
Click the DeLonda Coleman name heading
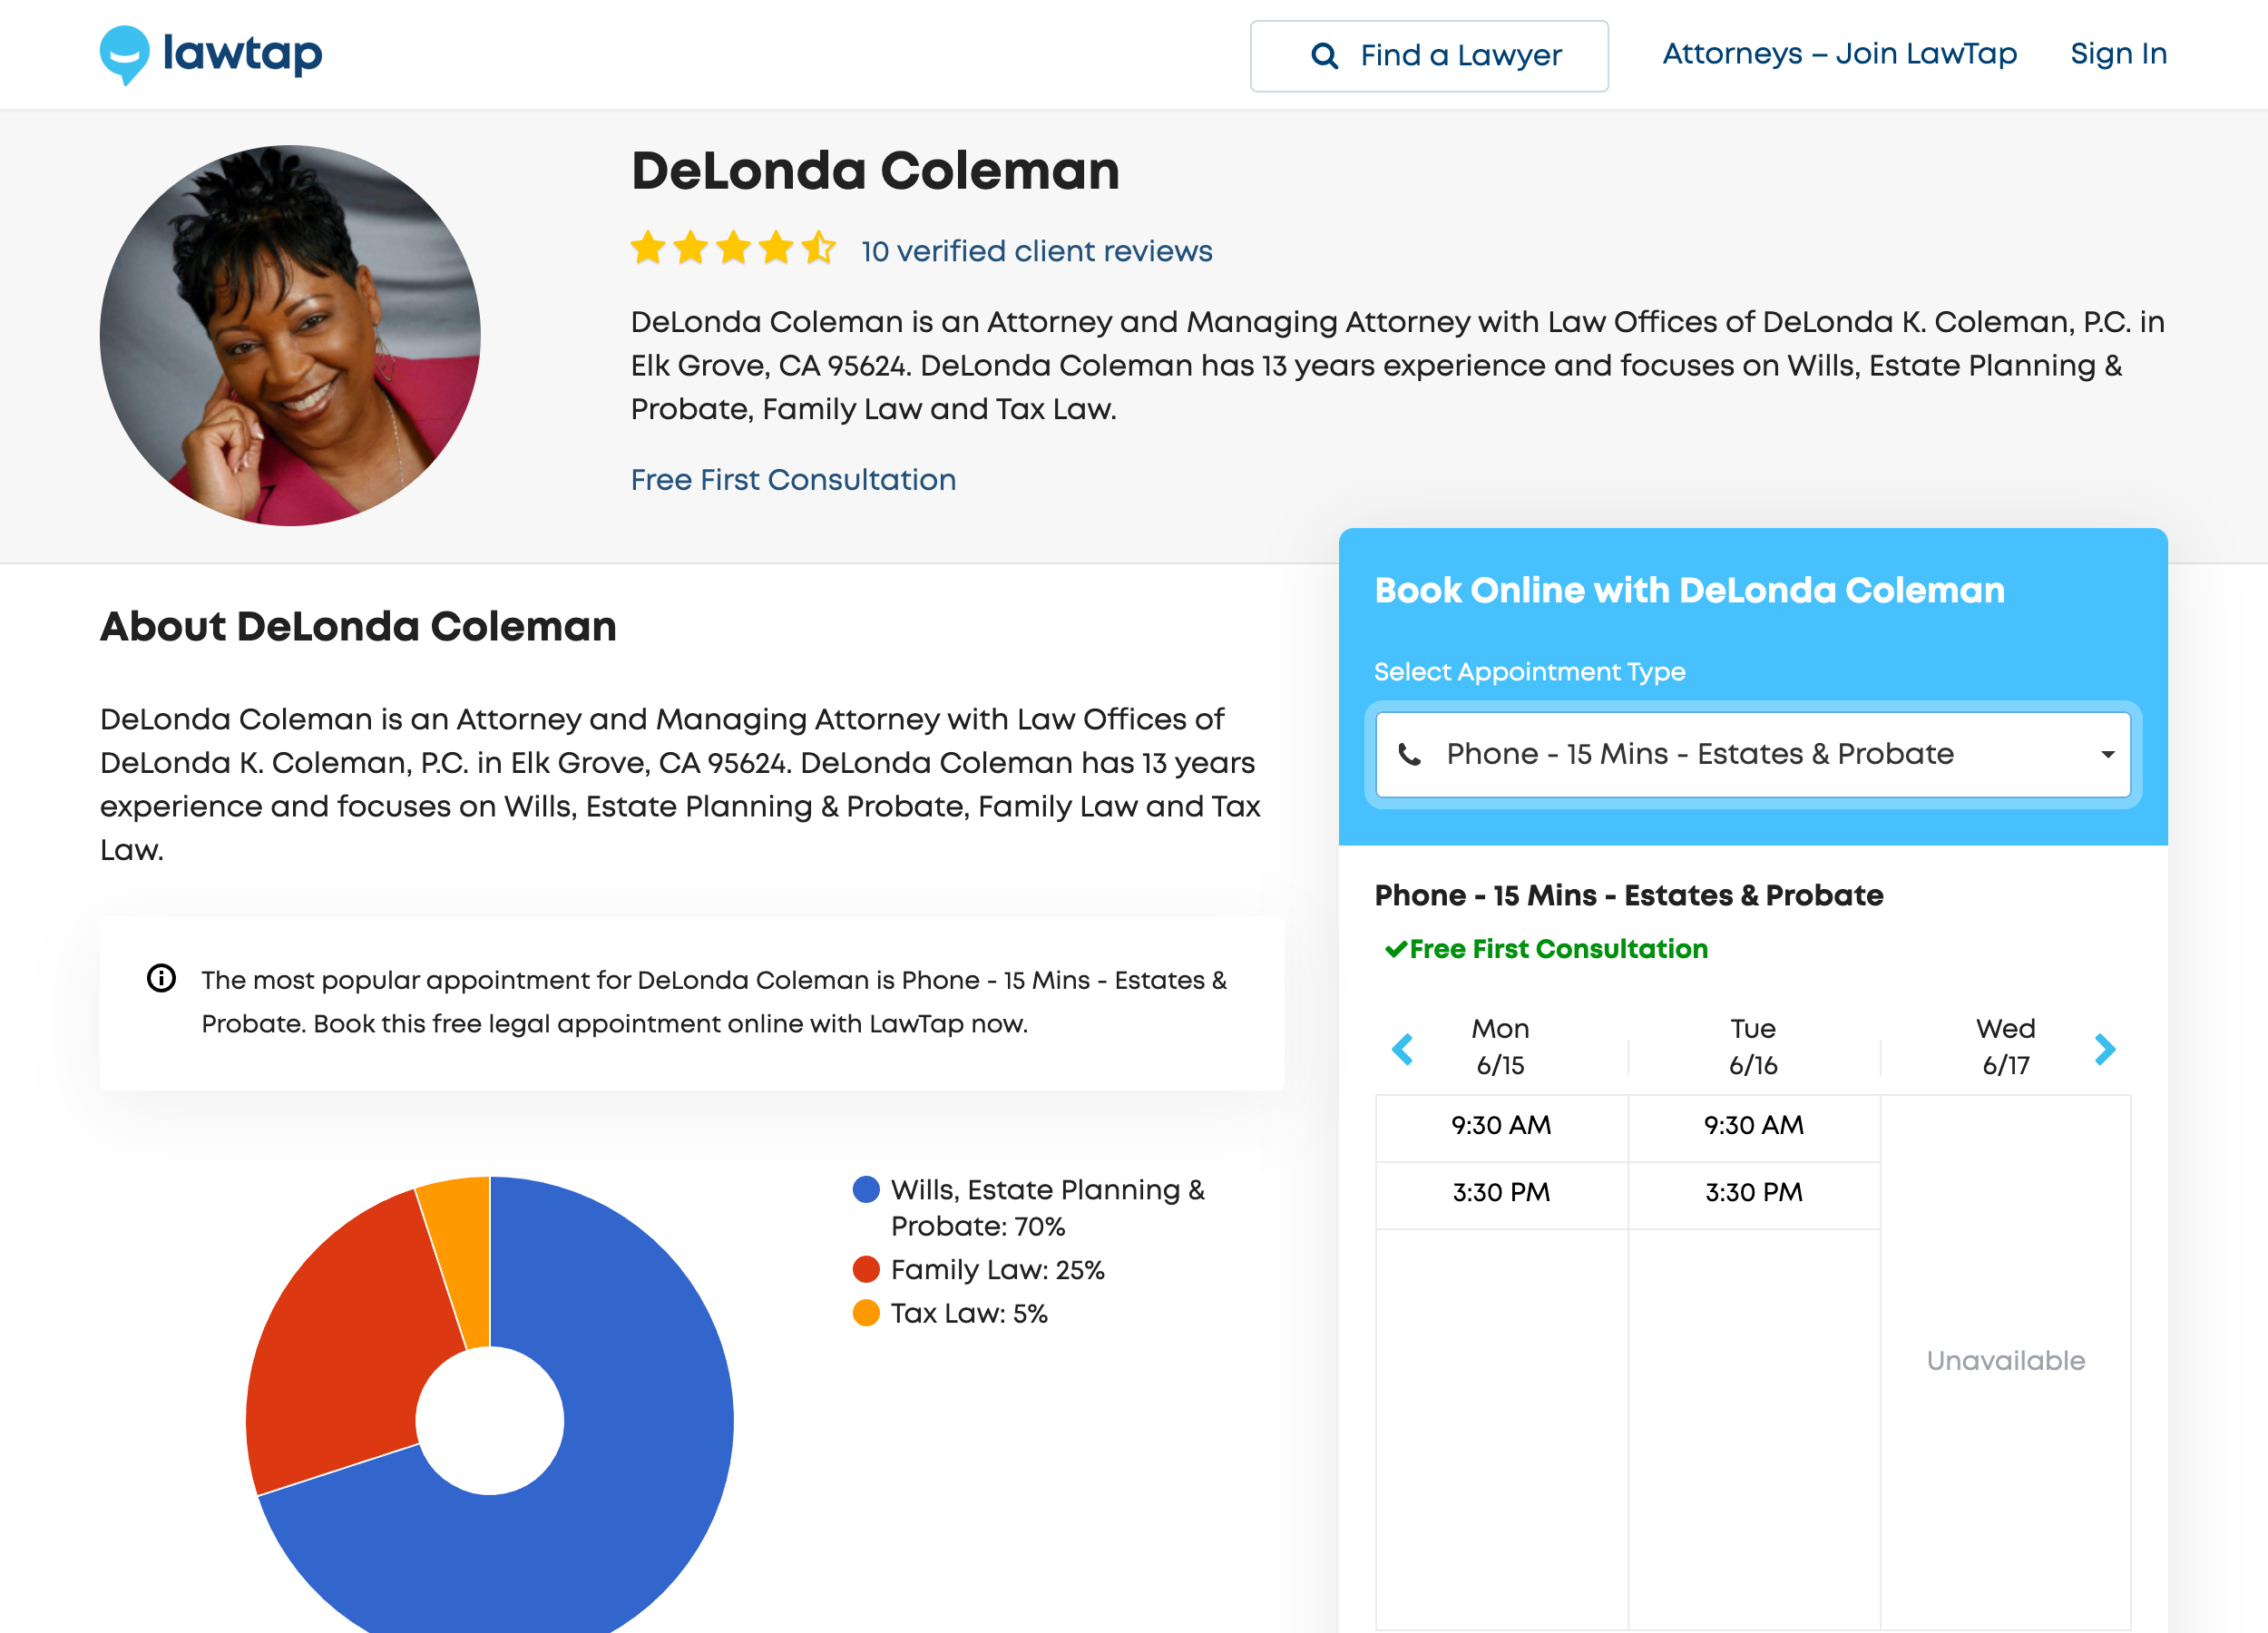tap(875, 171)
